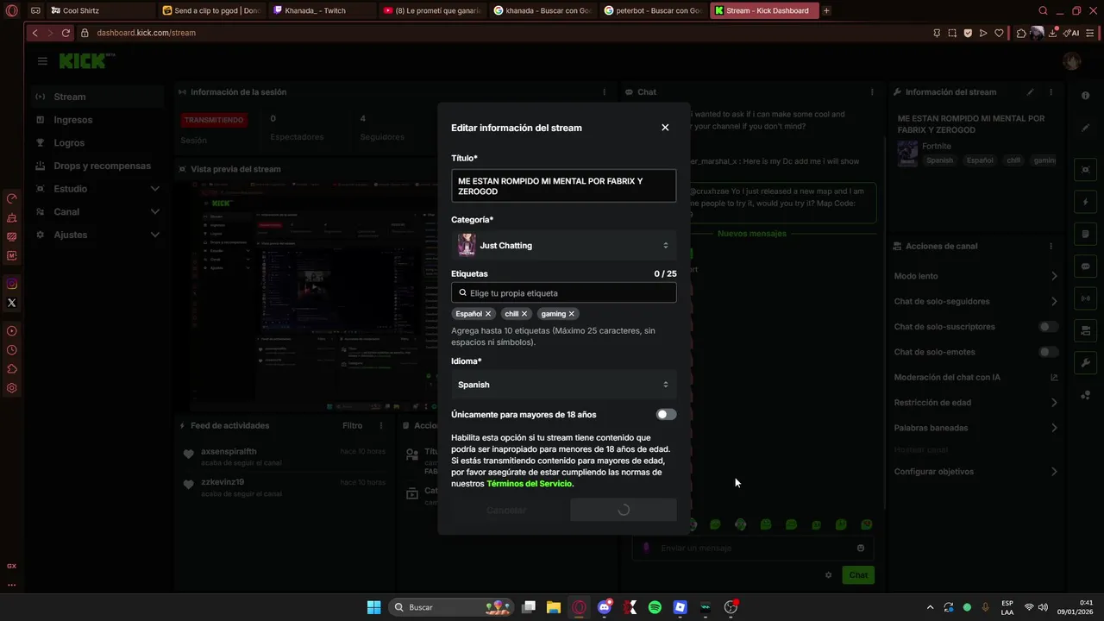Open X (Twitter) in Opera sidebar
The height and width of the screenshot is (621, 1104).
[11, 303]
